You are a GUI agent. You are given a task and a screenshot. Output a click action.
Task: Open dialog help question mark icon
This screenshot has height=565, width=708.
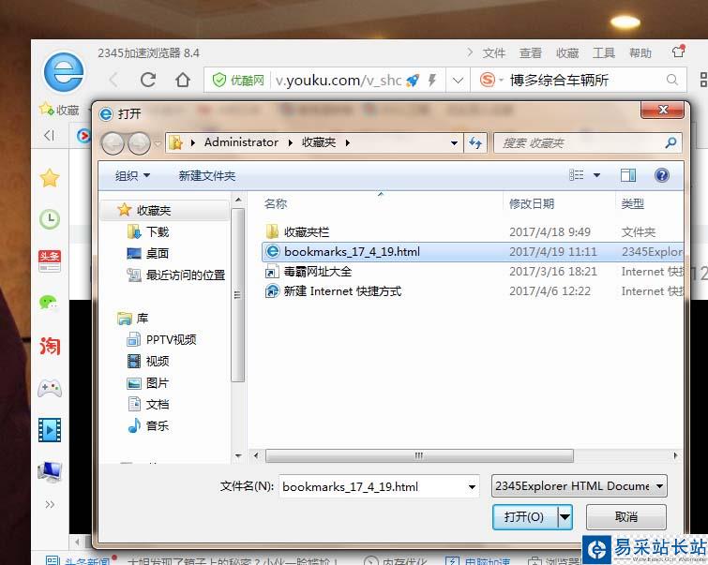click(661, 175)
